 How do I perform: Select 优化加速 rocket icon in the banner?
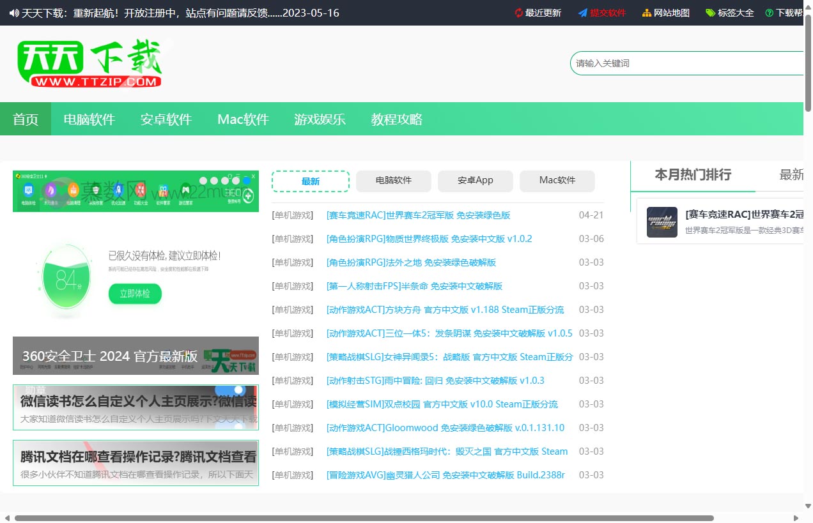click(x=118, y=189)
